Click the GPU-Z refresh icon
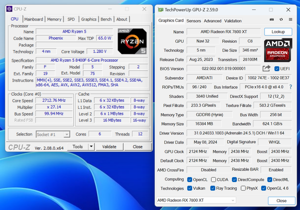 click(281, 19)
